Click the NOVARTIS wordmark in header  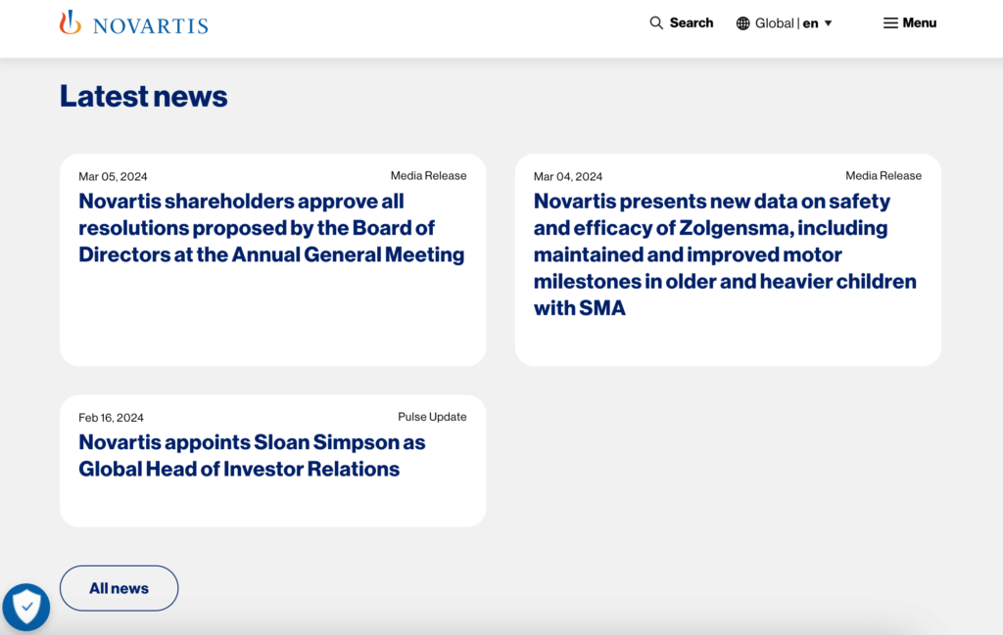point(151,25)
